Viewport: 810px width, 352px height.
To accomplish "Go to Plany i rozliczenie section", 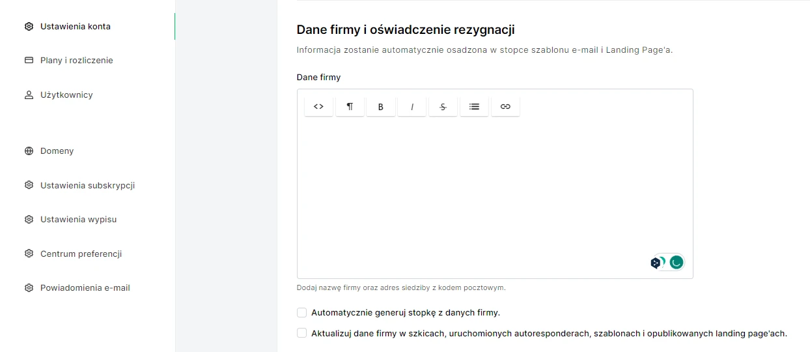I will click(77, 61).
